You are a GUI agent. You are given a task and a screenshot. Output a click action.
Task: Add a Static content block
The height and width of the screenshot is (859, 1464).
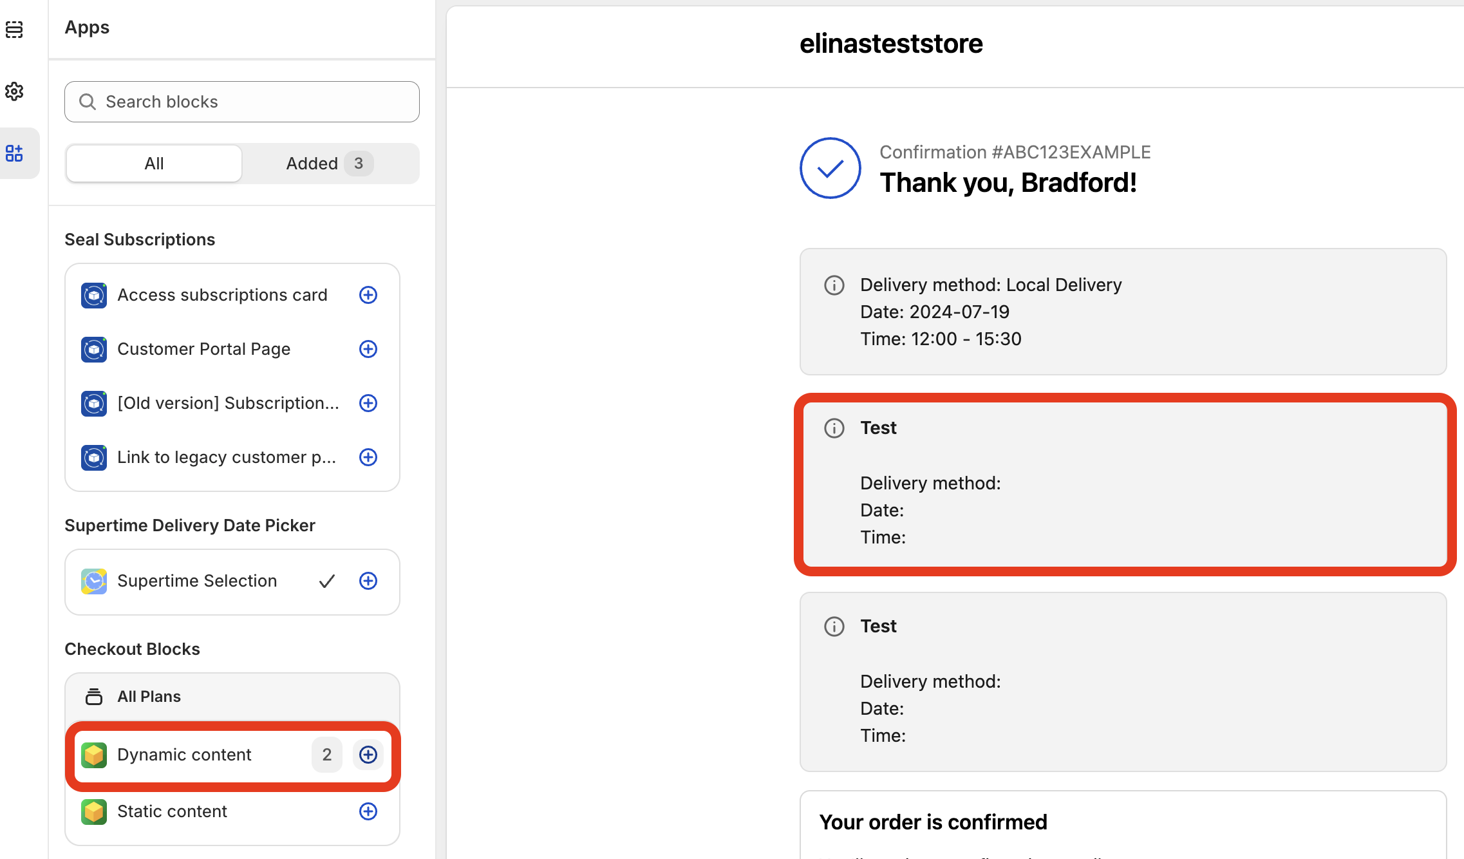point(368,811)
